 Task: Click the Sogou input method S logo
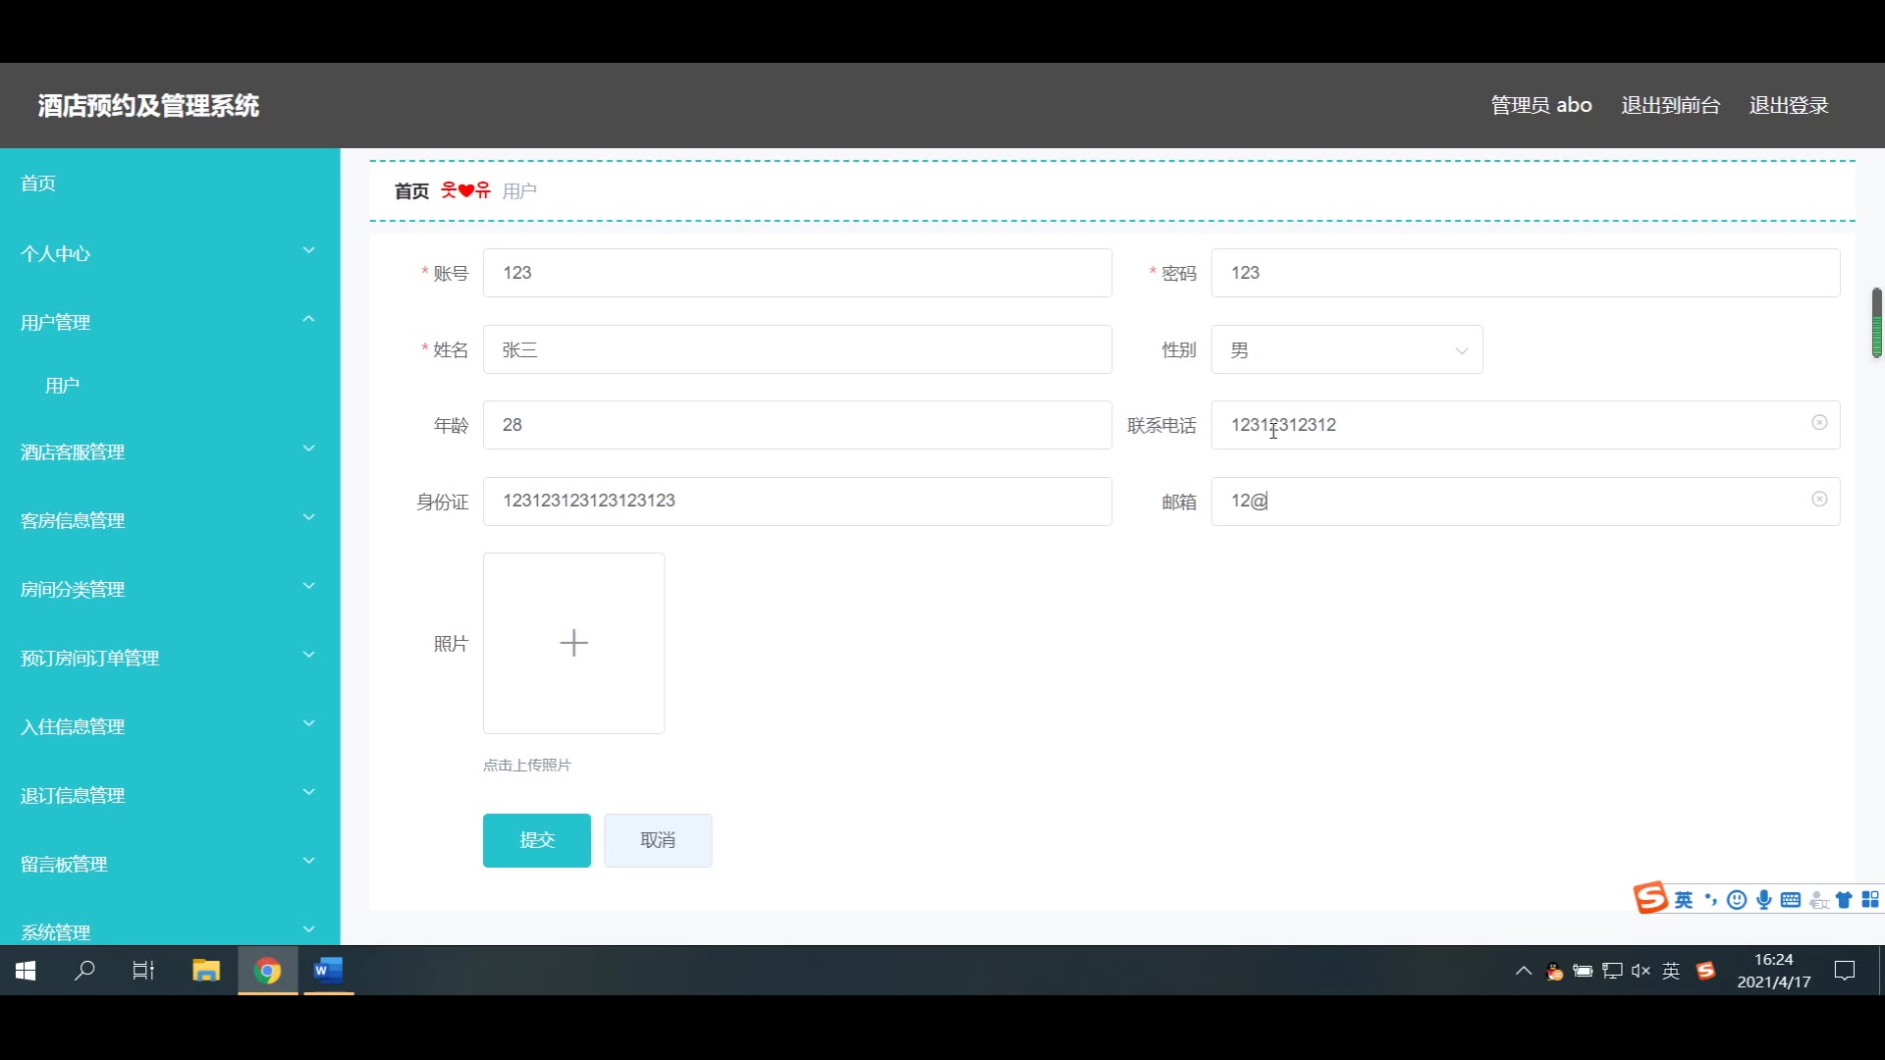(1650, 898)
